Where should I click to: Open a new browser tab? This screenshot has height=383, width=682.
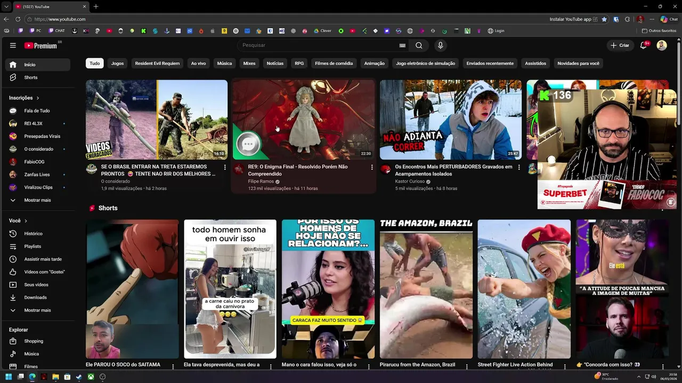tap(96, 6)
